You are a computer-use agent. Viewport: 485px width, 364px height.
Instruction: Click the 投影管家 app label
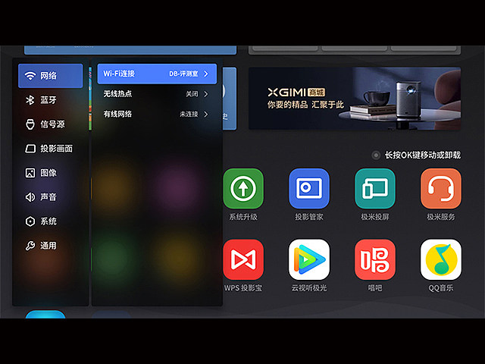click(309, 217)
